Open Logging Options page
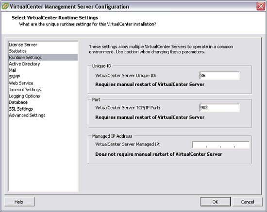Viewport: 267px width, 212px height. coord(25,96)
